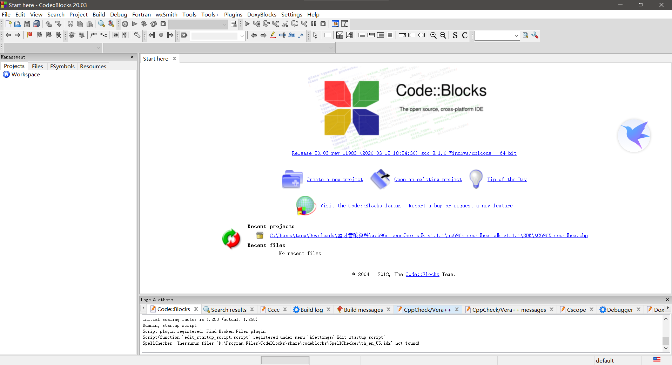The height and width of the screenshot is (365, 672).
Task: Click the Open an existing project link
Action: tap(428, 179)
